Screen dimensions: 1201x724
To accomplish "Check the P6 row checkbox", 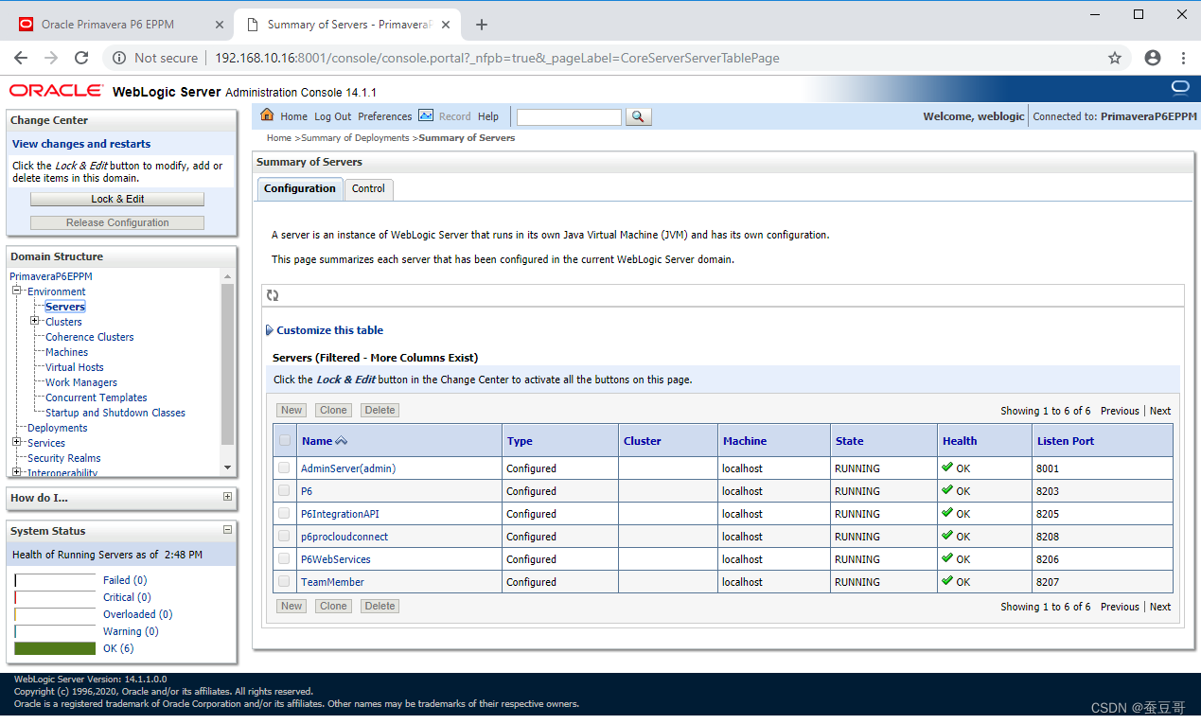I will tap(285, 490).
